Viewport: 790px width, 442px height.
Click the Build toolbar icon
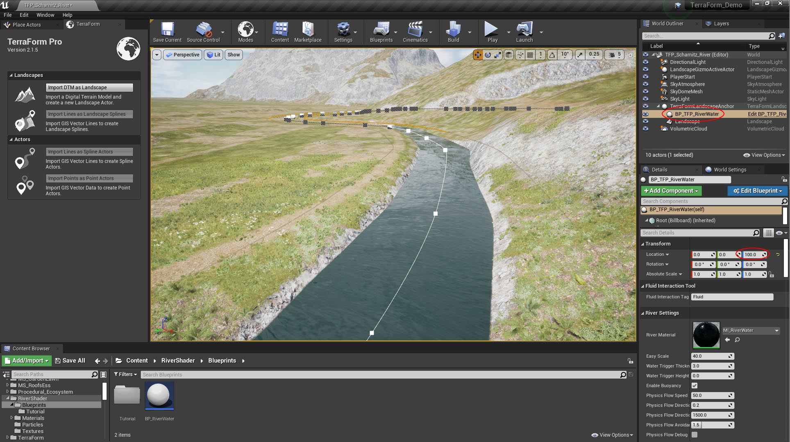coord(453,29)
